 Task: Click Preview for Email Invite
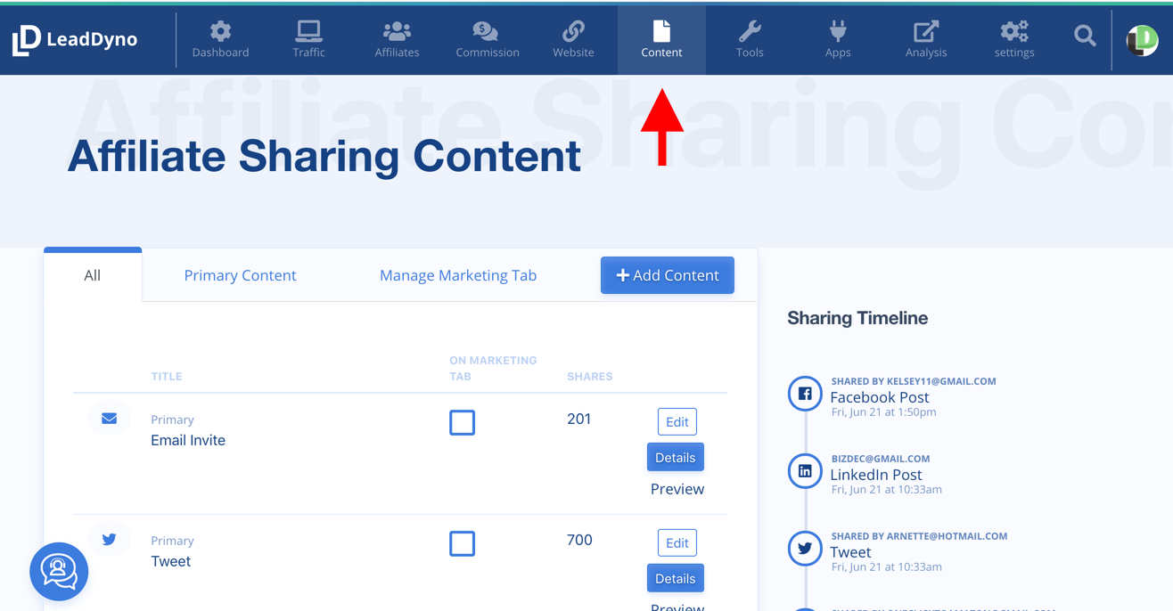[x=677, y=489]
